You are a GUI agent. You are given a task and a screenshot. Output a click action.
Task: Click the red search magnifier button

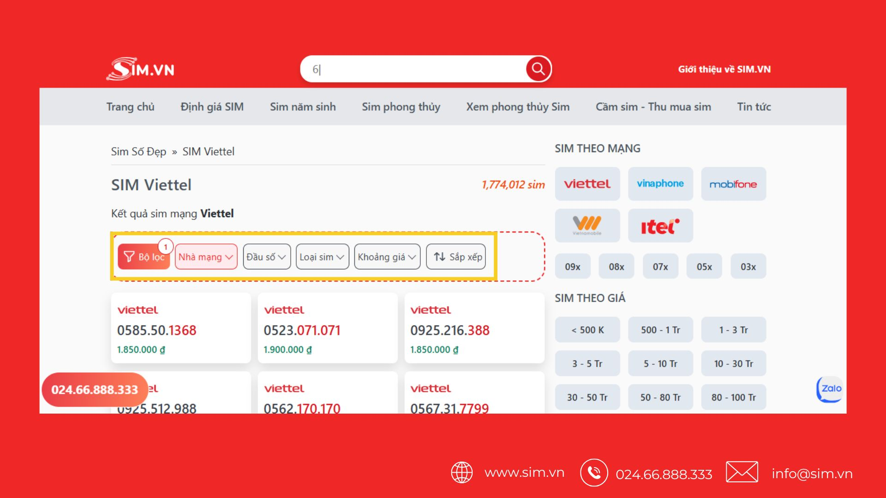pos(538,69)
